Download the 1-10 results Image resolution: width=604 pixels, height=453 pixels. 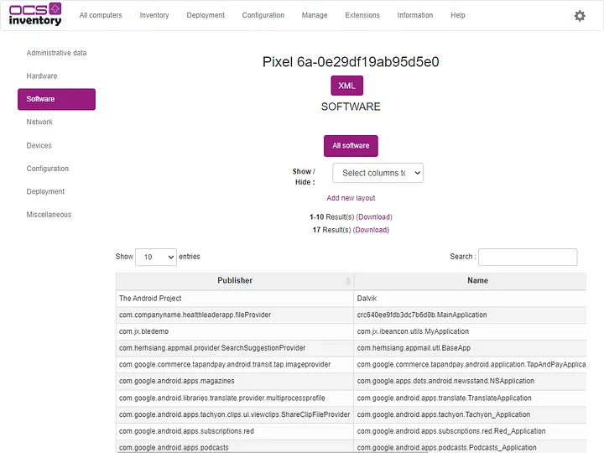373,216
